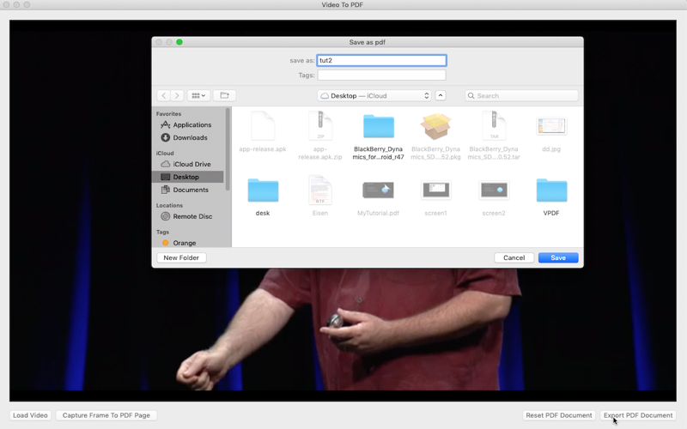The width and height of the screenshot is (687, 429).
Task: Focus the Search field
Action: tap(521, 95)
